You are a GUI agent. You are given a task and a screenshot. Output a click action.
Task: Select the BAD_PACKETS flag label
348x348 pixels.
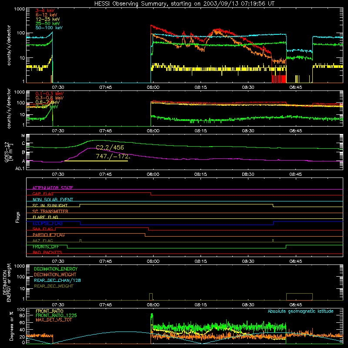click(x=47, y=252)
